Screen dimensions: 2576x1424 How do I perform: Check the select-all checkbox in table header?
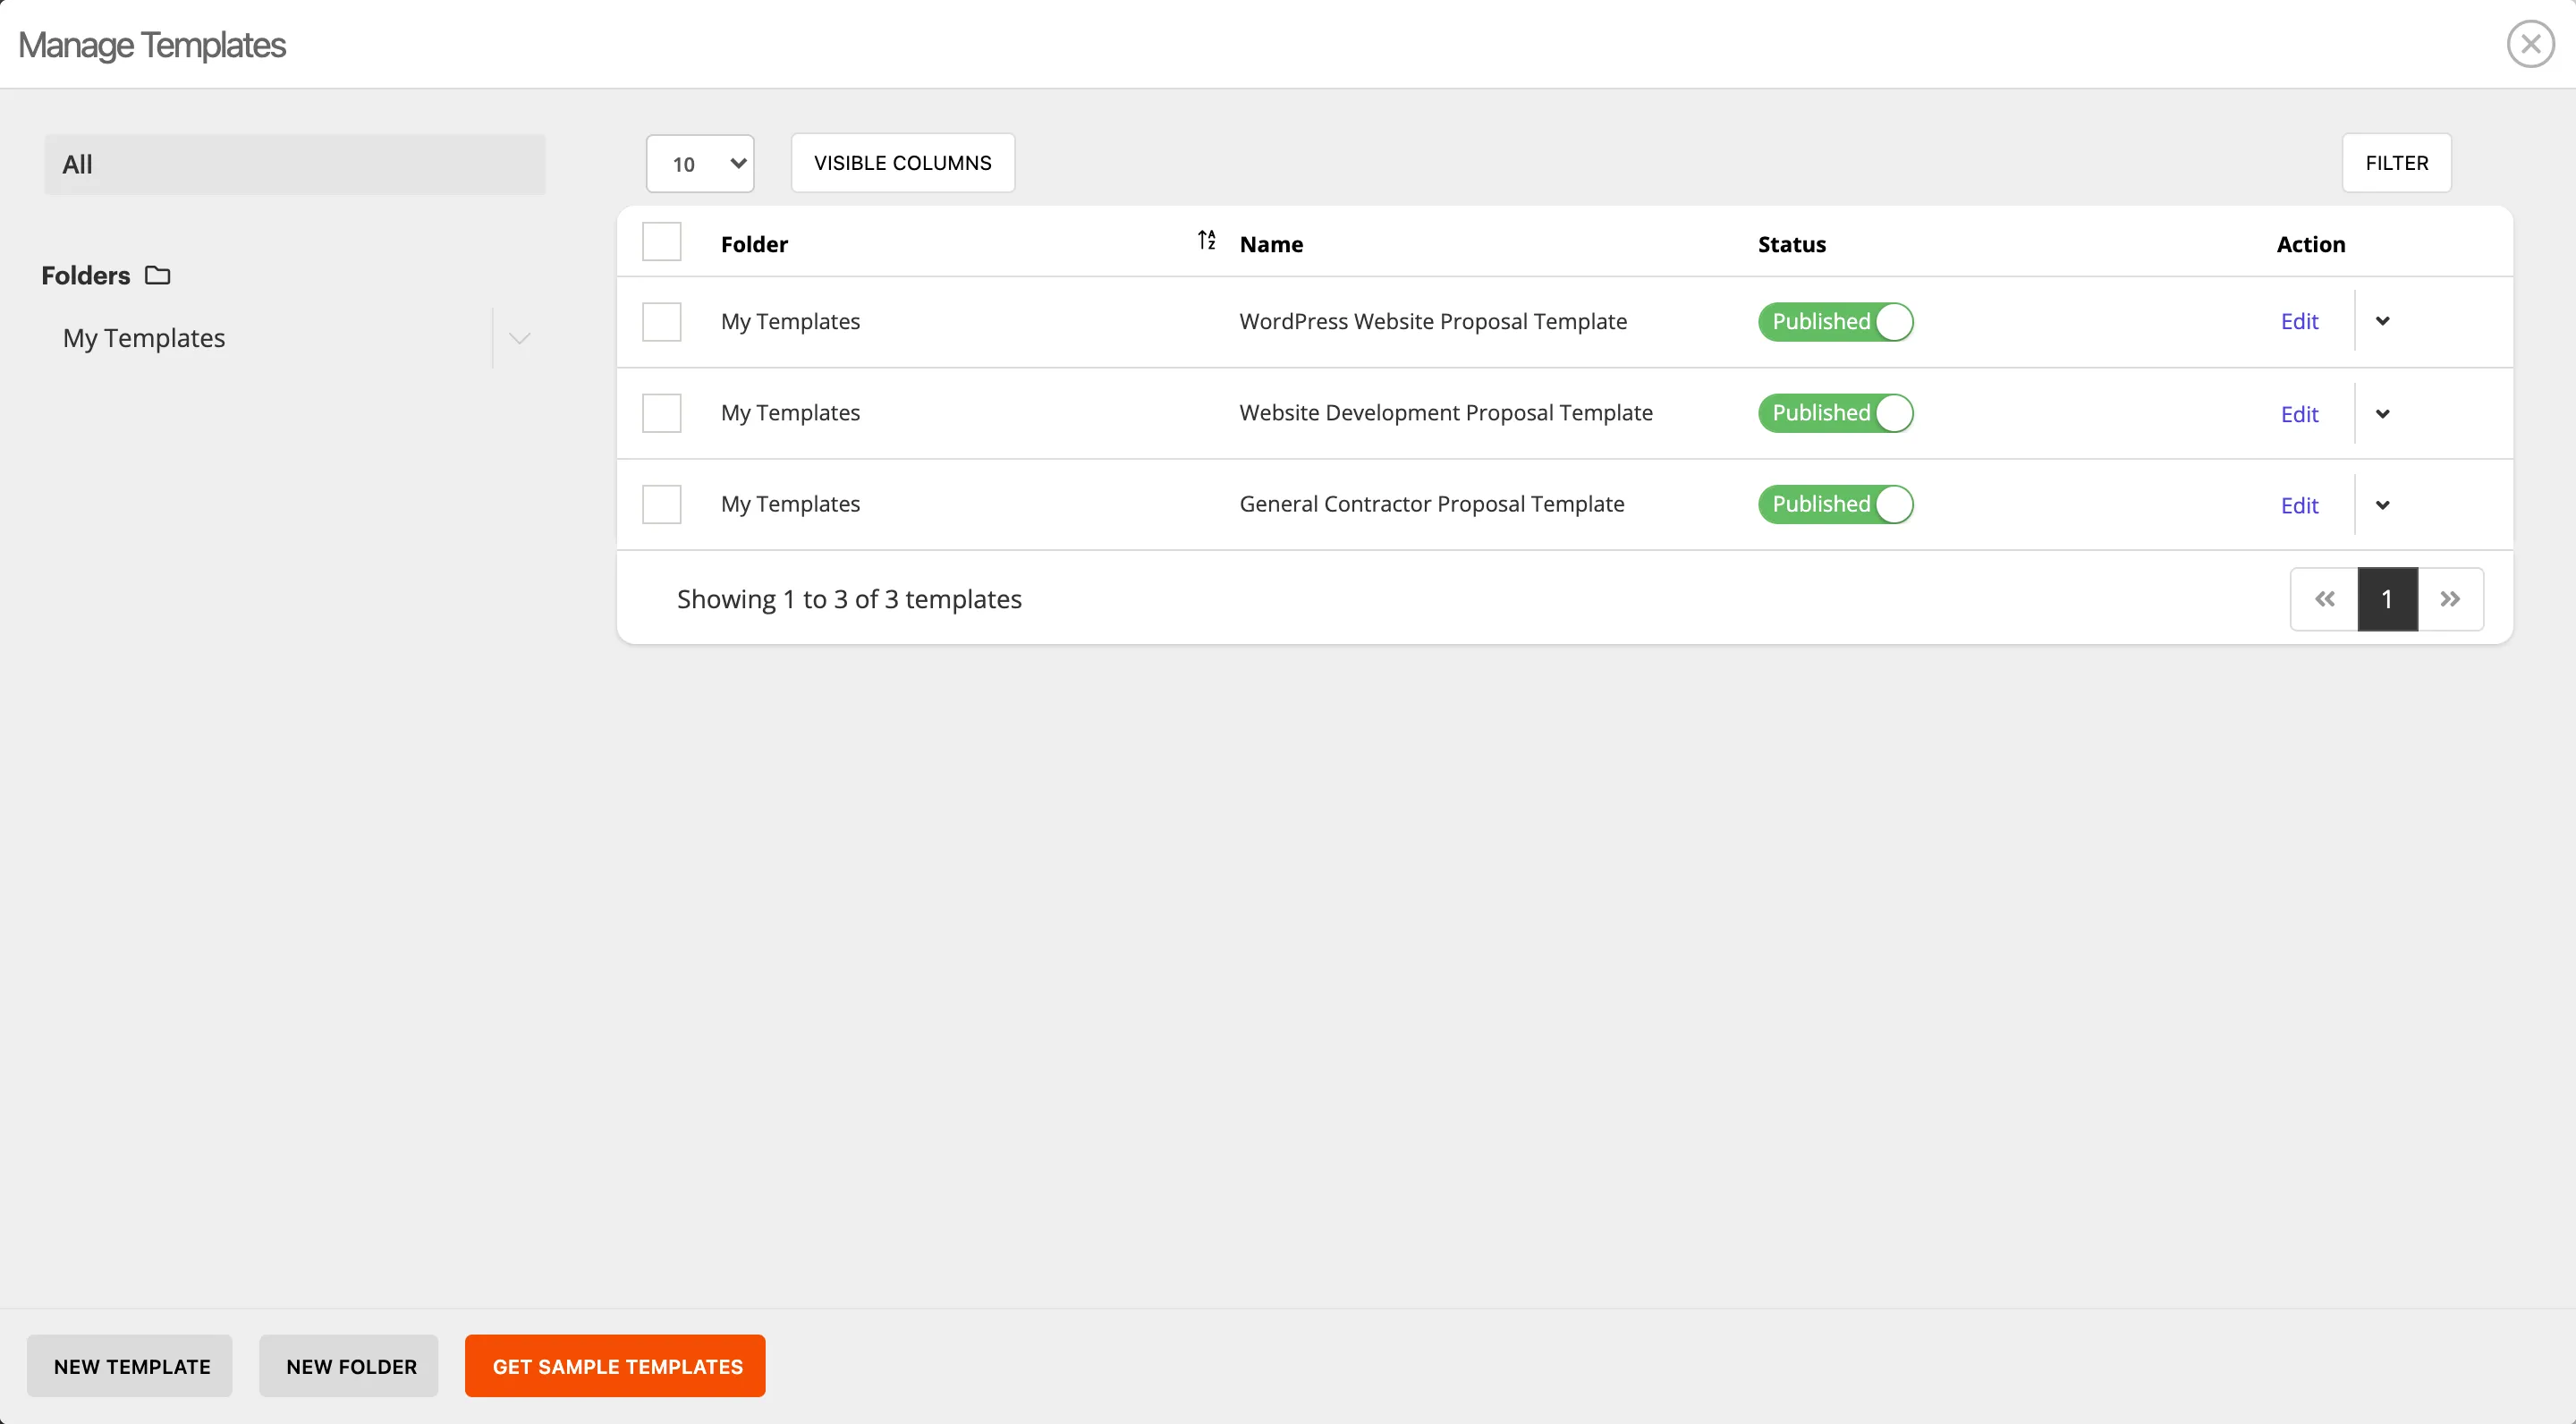(x=661, y=242)
